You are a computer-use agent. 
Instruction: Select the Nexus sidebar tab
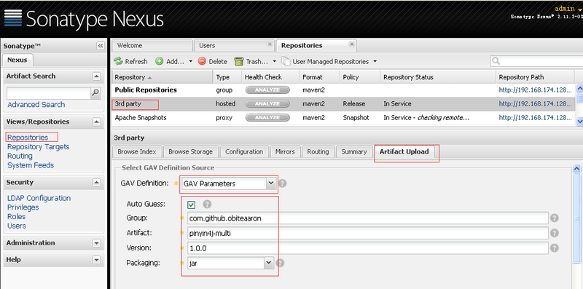[17, 60]
